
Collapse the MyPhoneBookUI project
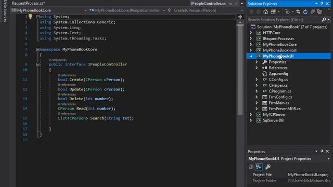pos(251,56)
